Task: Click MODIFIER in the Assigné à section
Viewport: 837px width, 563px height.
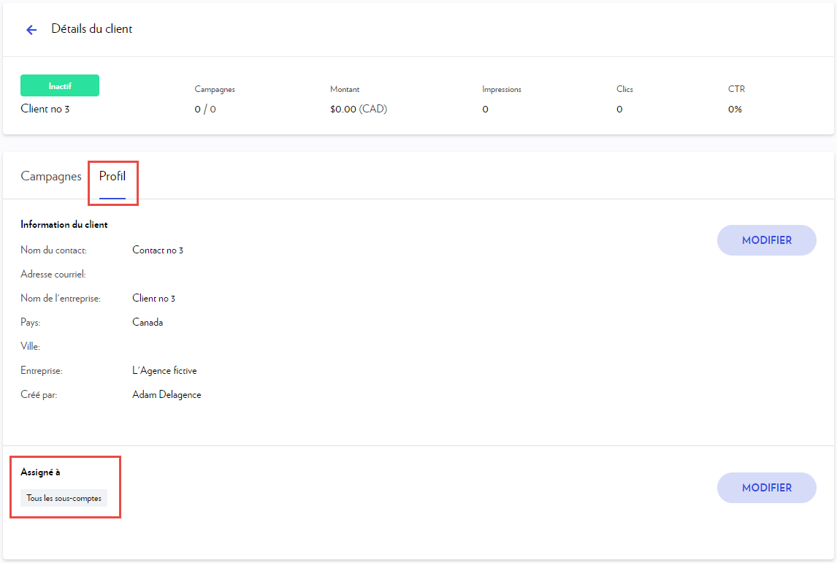Action: (x=766, y=488)
